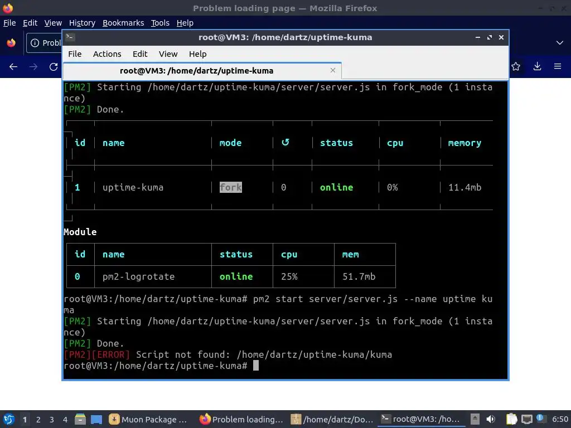571x428 pixels.
Task: Open Firefox View menu
Action: 53,22
